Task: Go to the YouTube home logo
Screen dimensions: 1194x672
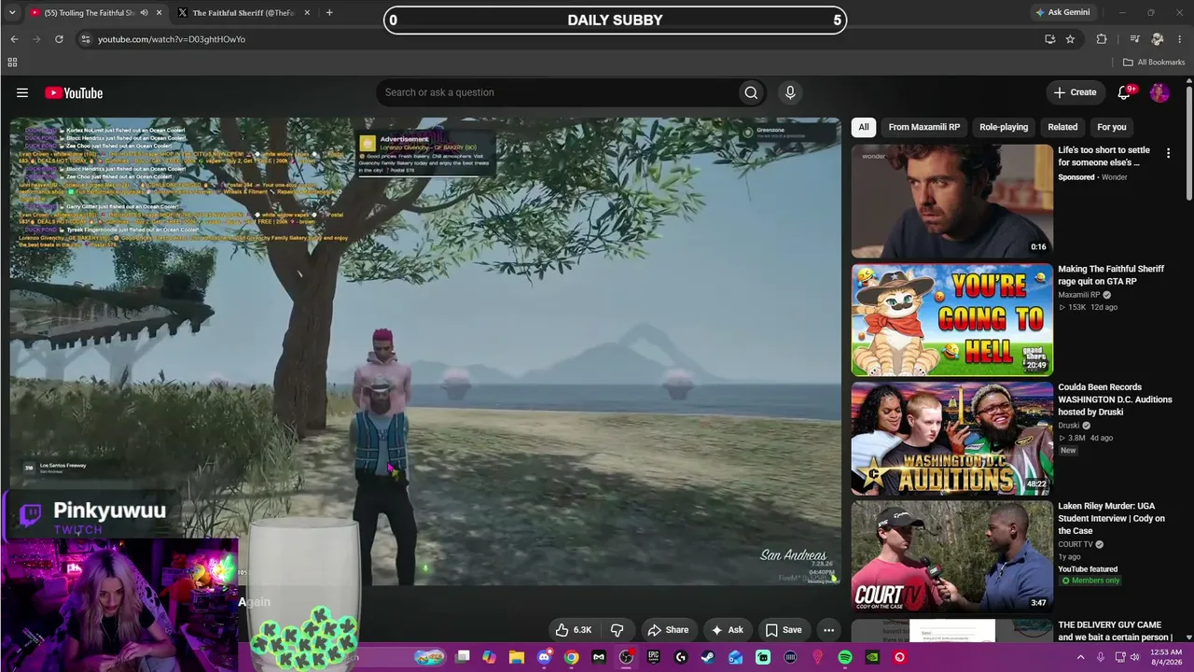Action: [74, 92]
